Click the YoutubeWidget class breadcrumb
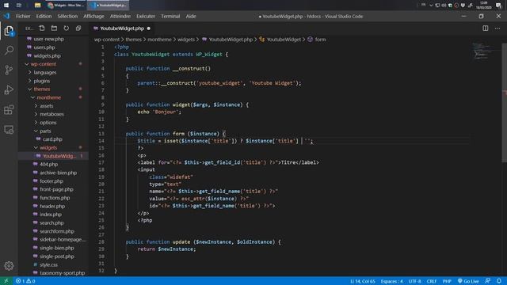507x285 pixels. point(280,40)
